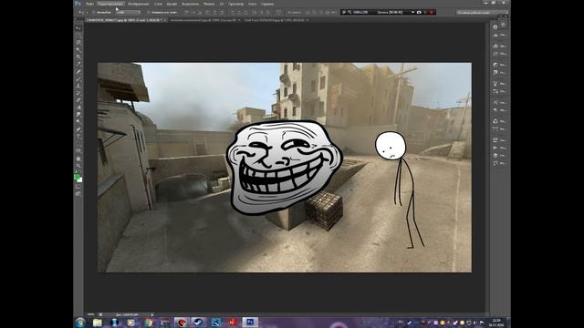Open the workspace switcher dropdown

pyautogui.click(x=482, y=12)
